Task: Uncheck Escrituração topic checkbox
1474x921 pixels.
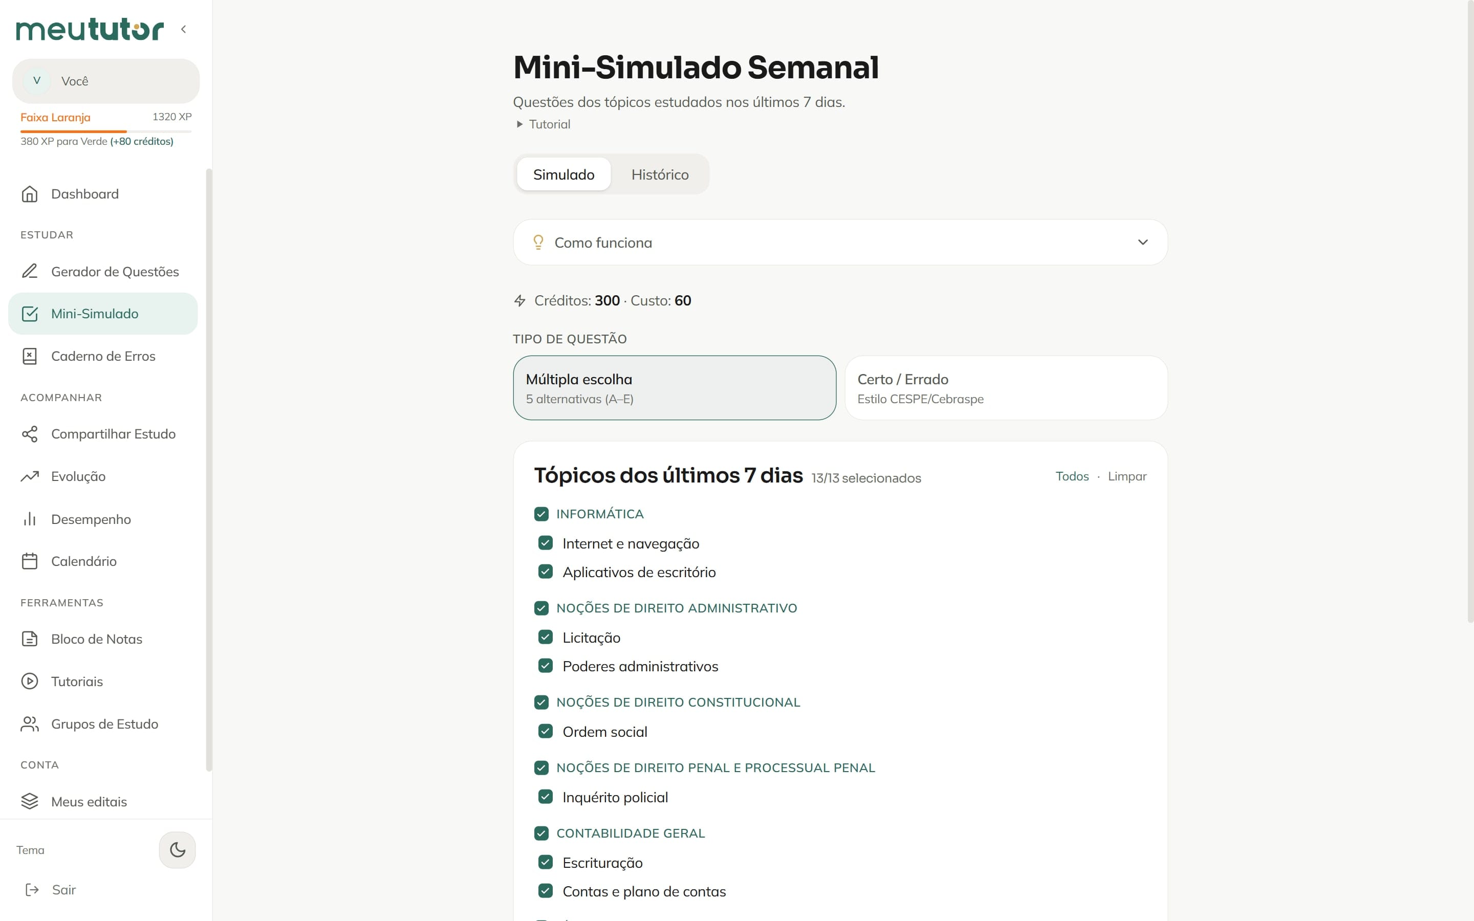Action: [x=546, y=862]
